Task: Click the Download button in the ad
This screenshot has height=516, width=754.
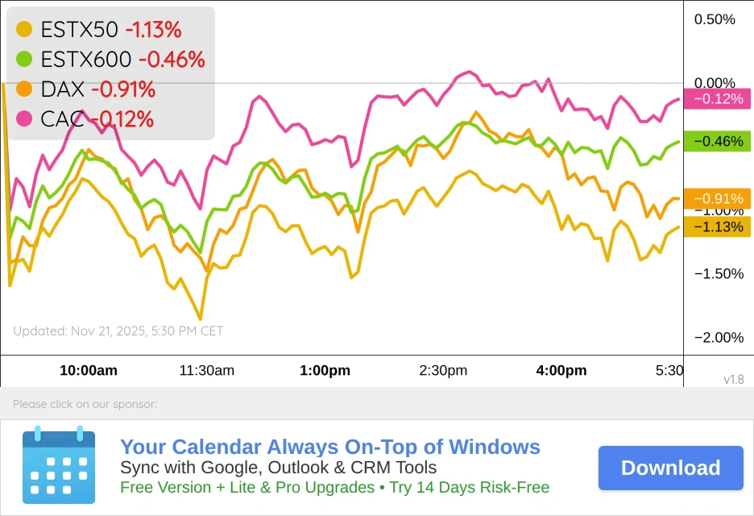Action: coord(670,468)
